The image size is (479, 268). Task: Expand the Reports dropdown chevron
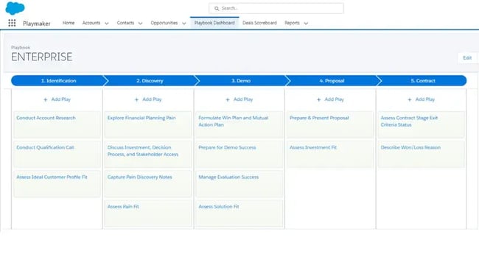pos(306,24)
